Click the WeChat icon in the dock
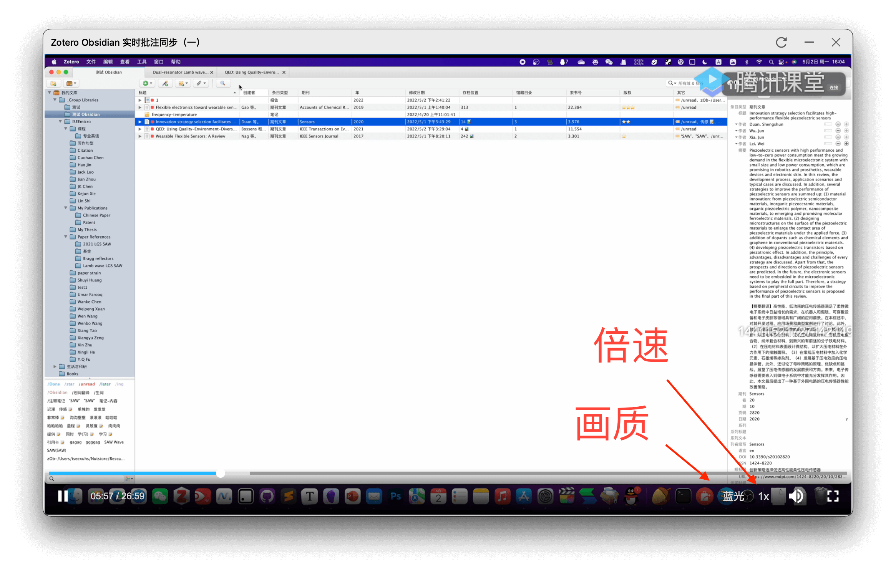This screenshot has width=896, height=573. click(160, 496)
